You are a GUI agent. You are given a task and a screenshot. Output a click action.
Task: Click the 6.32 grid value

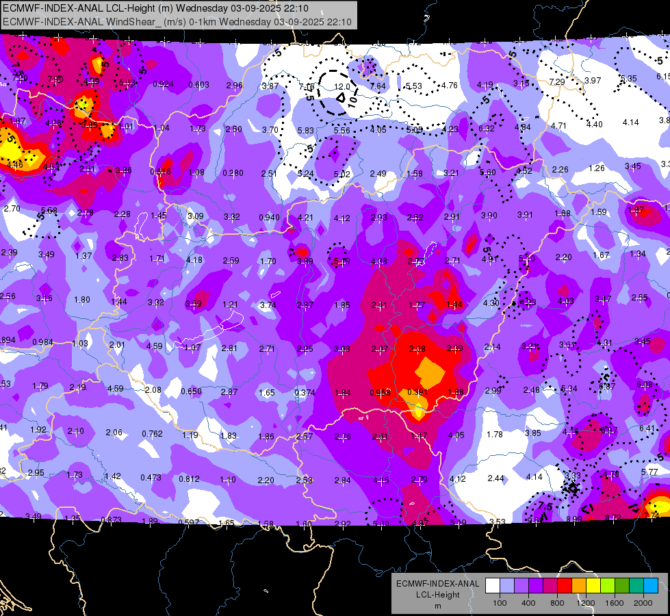click(487, 128)
